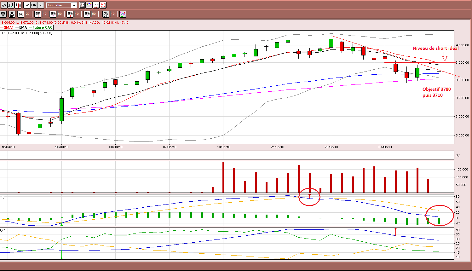Click the 30/04/13 date label
Viewport: 472px width, 271px height.
(116, 147)
